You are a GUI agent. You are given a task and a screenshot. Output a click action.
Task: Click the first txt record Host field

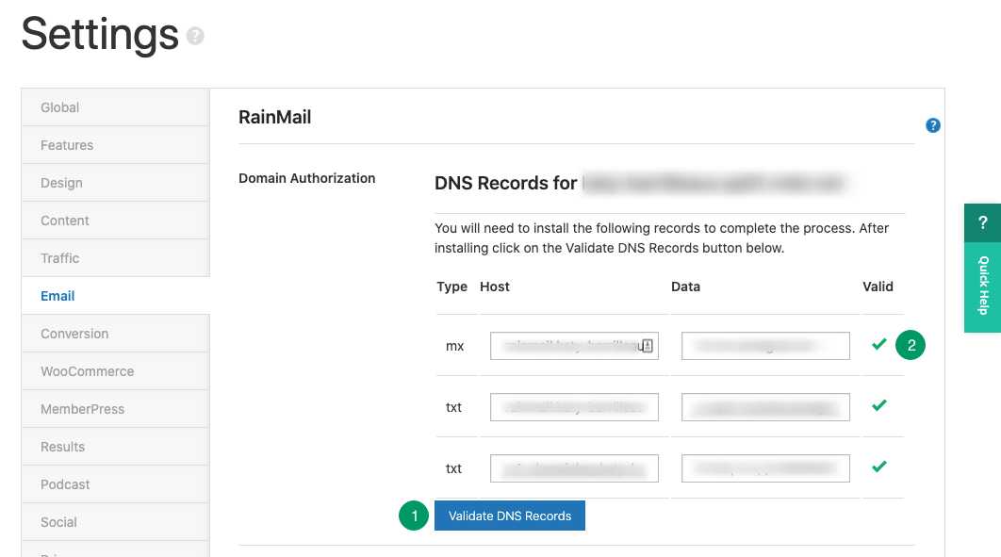point(574,407)
